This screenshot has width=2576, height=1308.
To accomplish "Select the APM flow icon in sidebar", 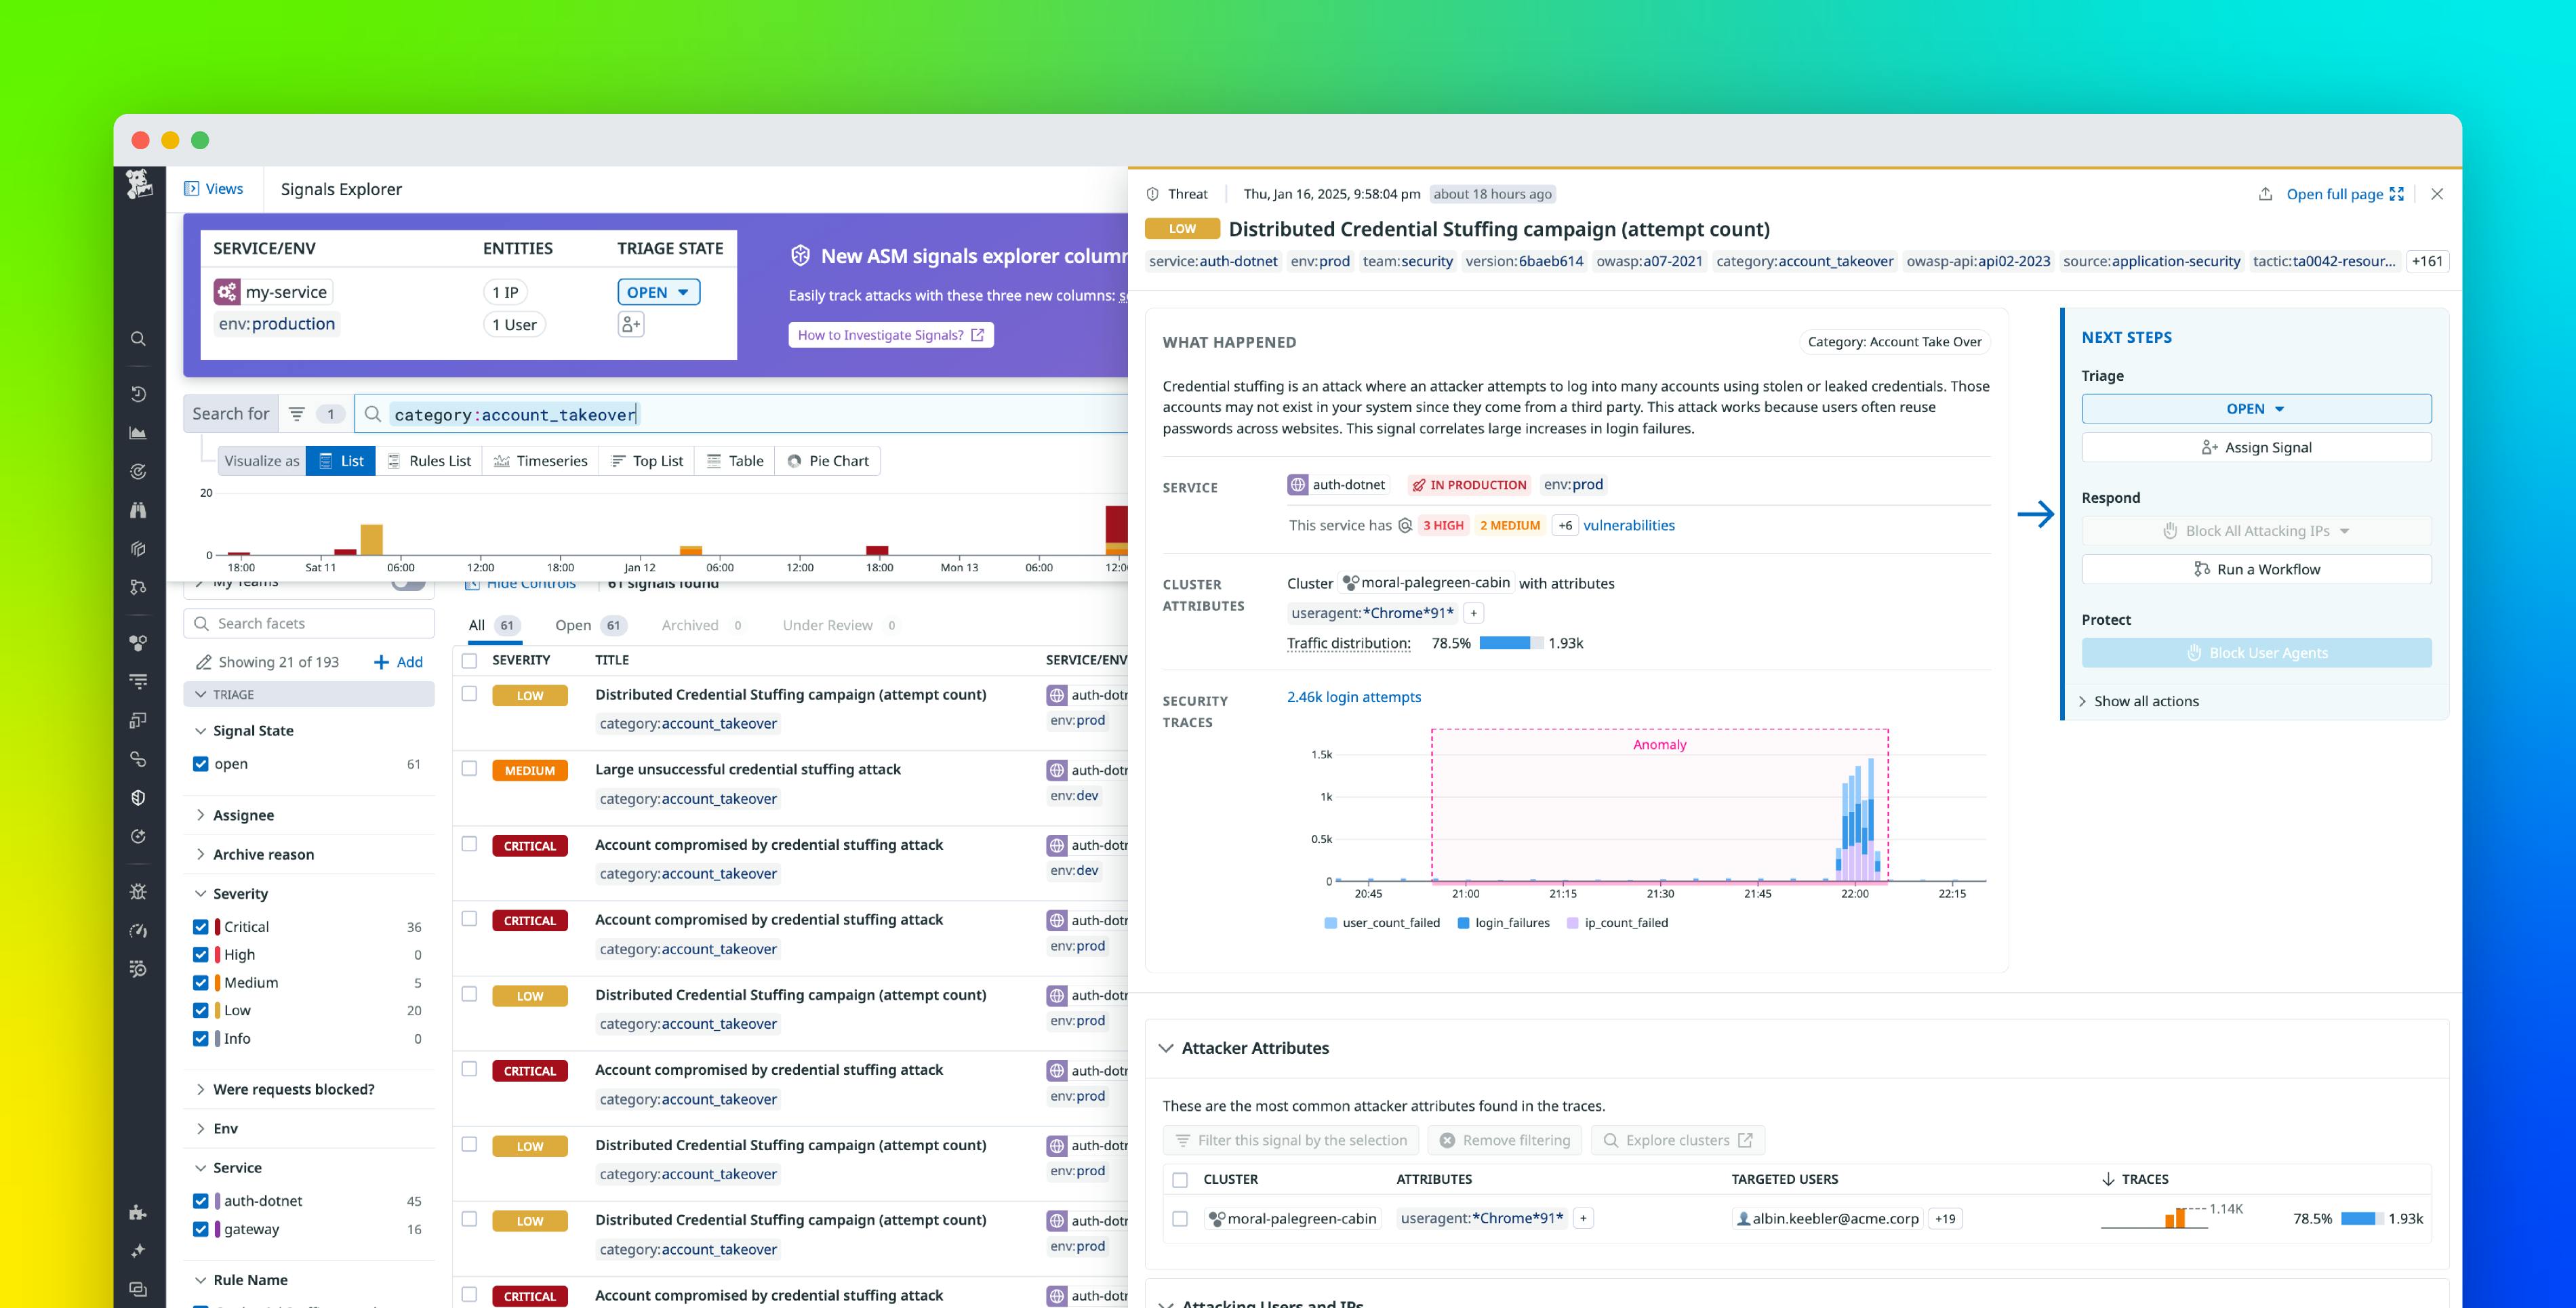I will pyautogui.click(x=139, y=586).
